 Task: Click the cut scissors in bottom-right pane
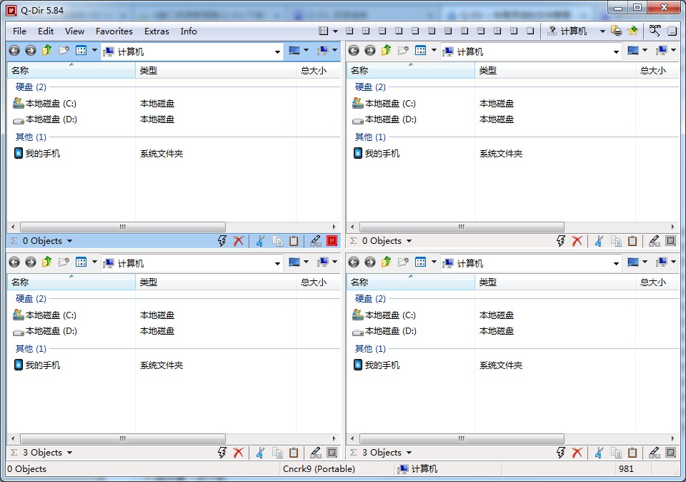(599, 452)
